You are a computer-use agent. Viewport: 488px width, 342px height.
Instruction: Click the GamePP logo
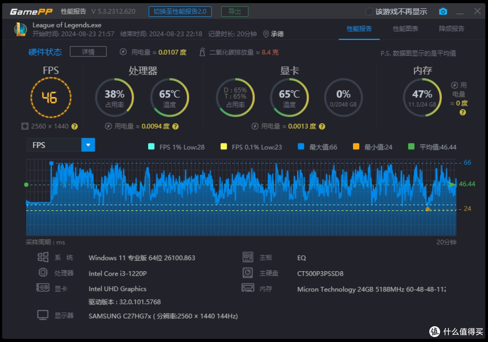31,12
